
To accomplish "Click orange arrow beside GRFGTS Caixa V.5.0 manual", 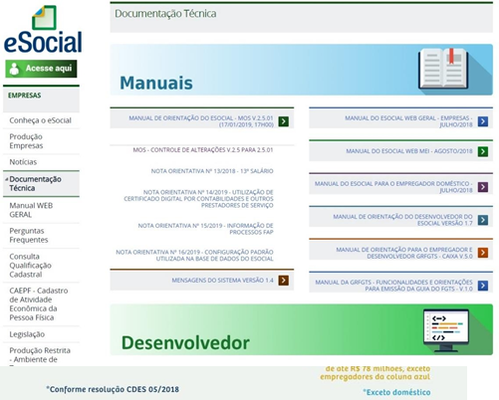I will (483, 253).
